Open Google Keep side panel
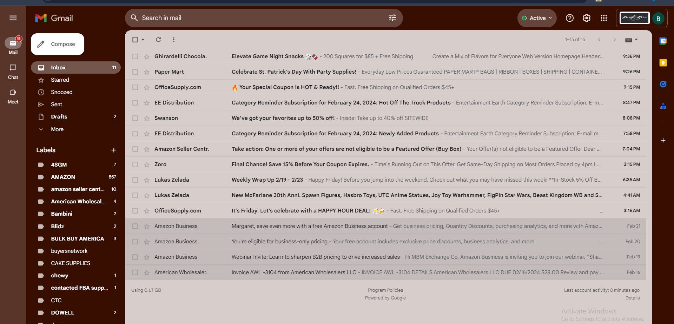The image size is (674, 324). 663,63
